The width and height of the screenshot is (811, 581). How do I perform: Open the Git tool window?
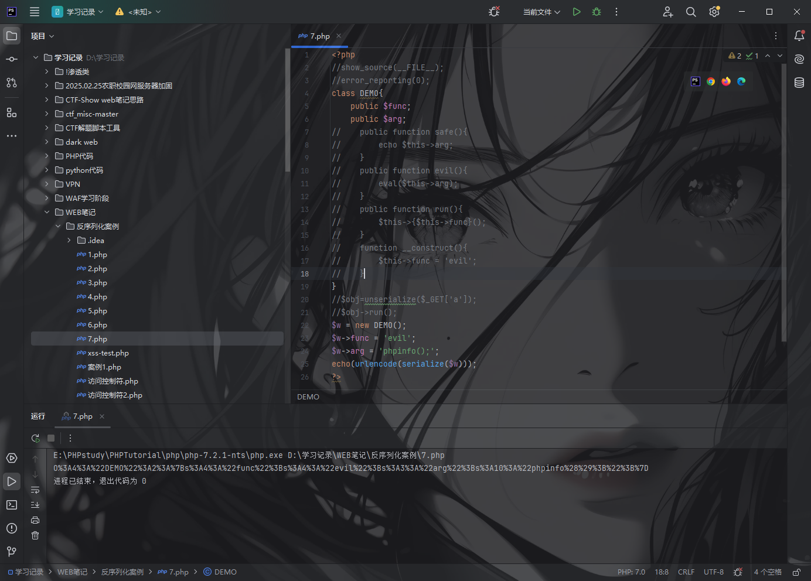click(12, 552)
